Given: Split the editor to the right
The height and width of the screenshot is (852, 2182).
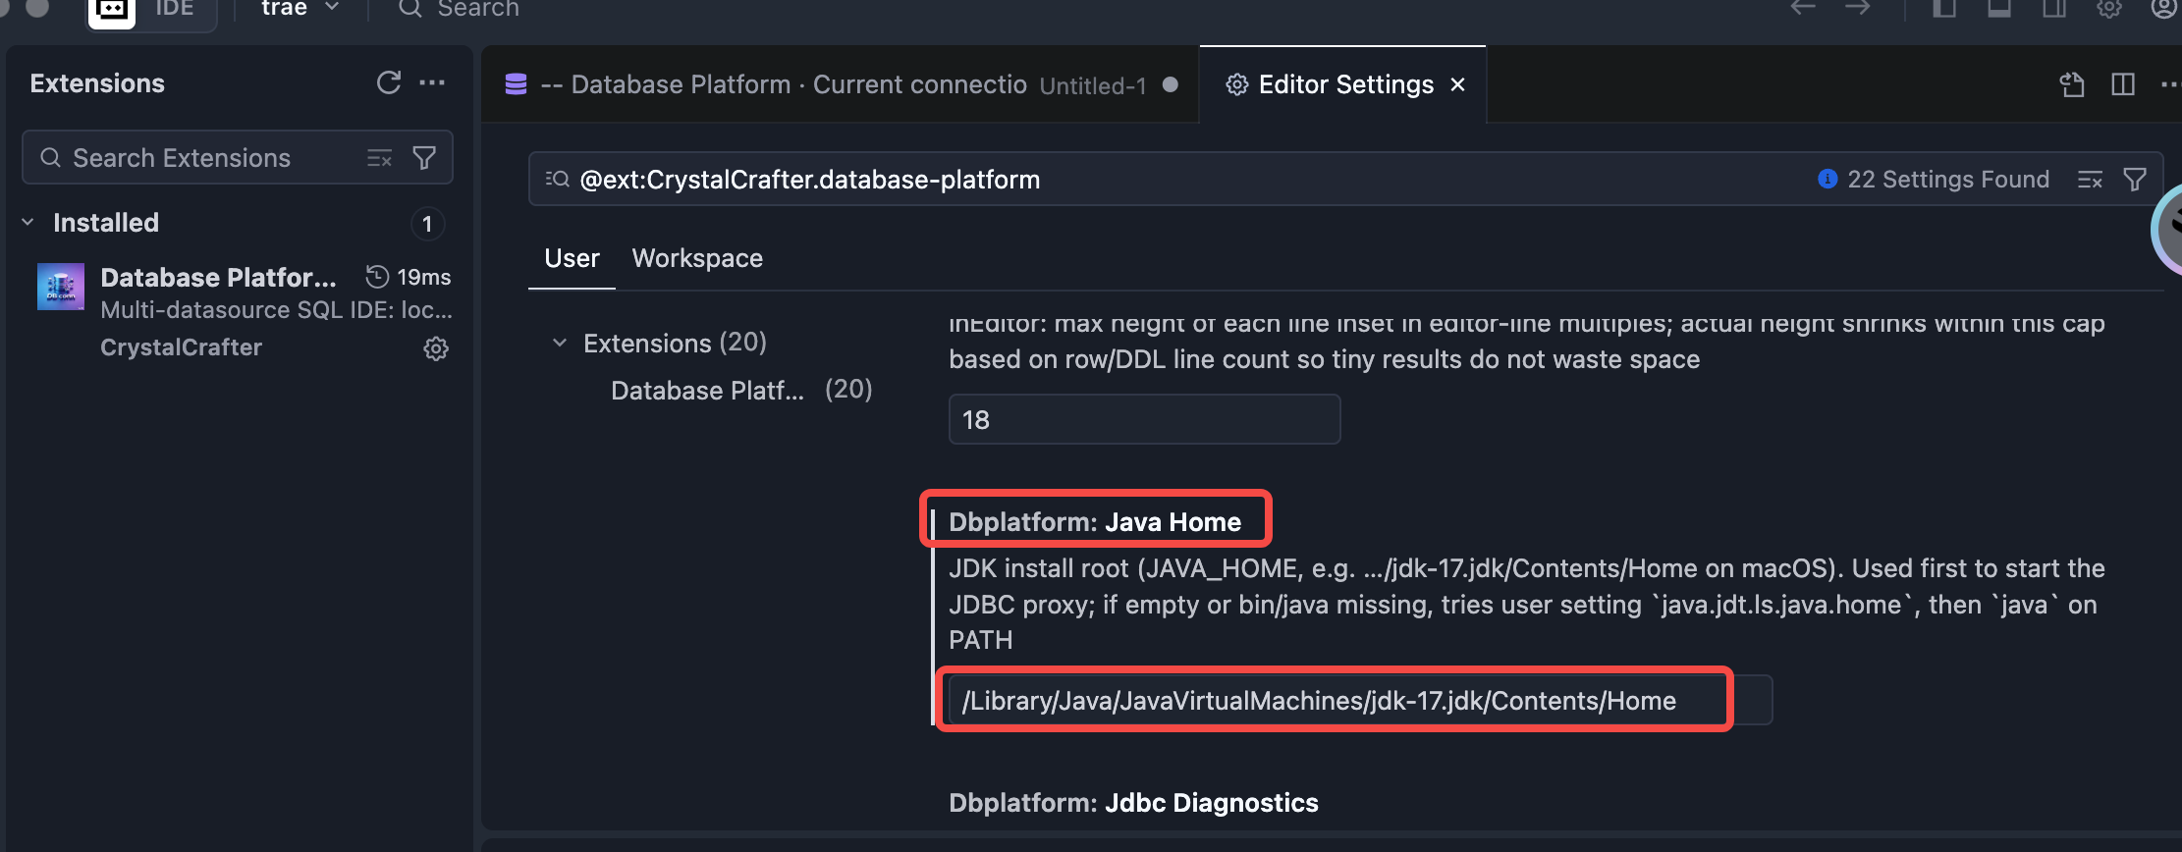Looking at the screenshot, I should pyautogui.click(x=2123, y=84).
